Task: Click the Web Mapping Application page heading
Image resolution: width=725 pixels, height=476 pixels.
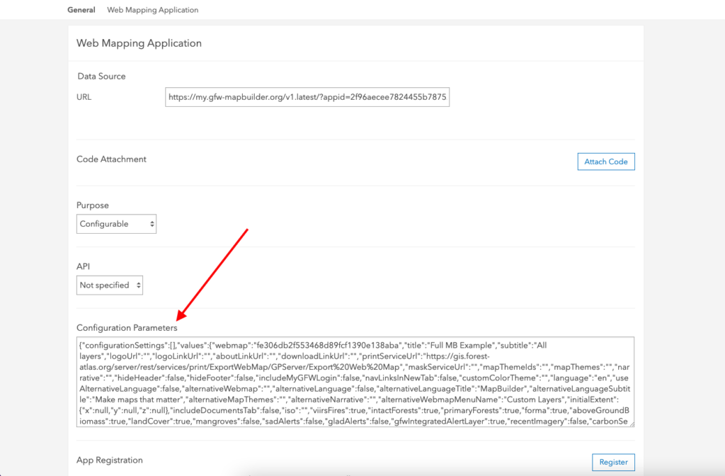Action: pos(139,43)
